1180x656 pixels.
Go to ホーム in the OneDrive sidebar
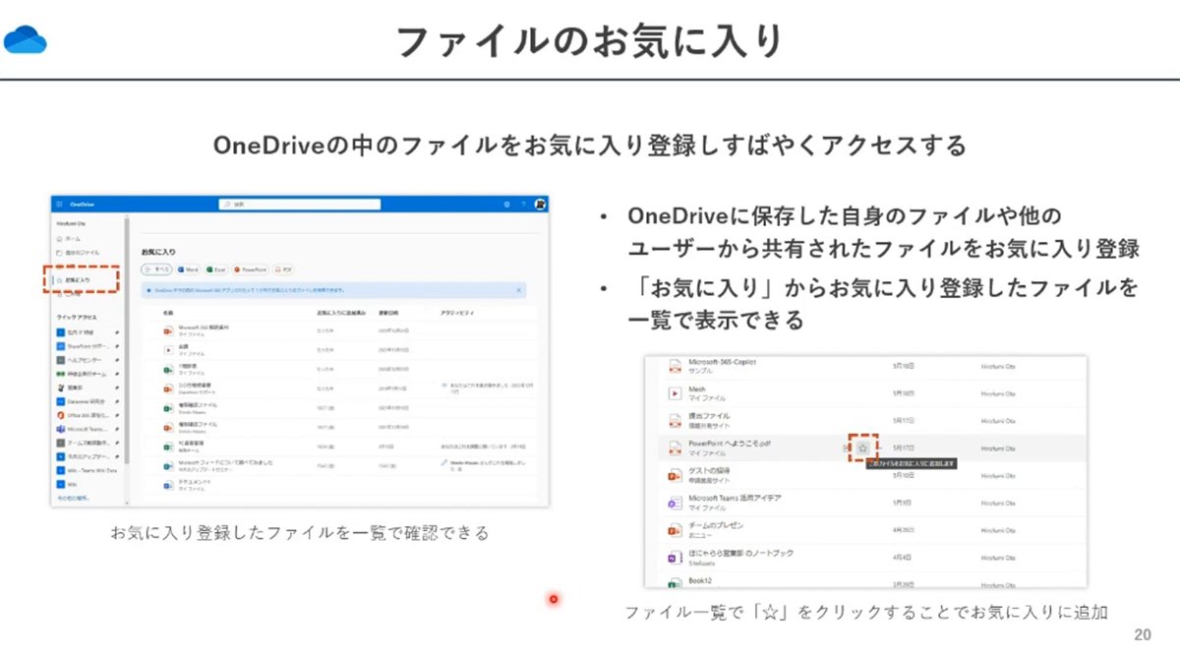coord(69,239)
